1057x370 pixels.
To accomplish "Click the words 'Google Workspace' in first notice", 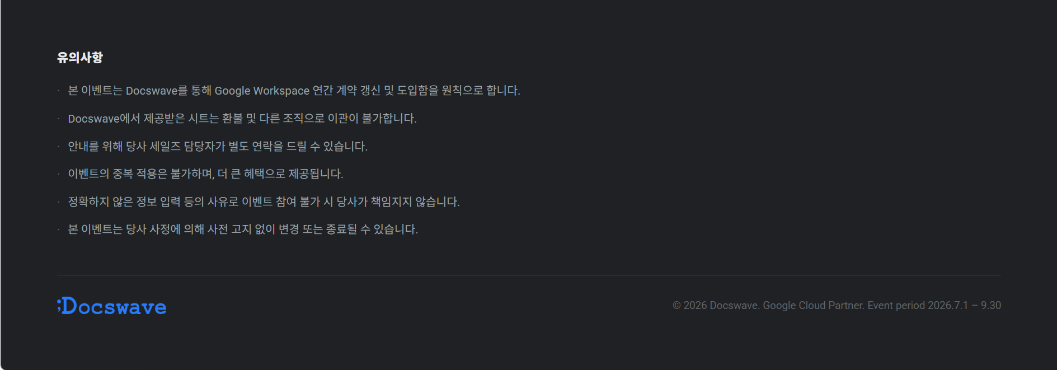I will [262, 91].
